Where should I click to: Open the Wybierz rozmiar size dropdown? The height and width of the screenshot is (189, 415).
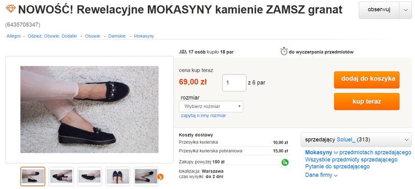211,106
